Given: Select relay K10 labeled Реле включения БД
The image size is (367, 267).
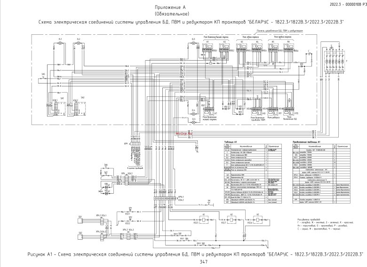Looking at the screenshot, I should point(288,111).
